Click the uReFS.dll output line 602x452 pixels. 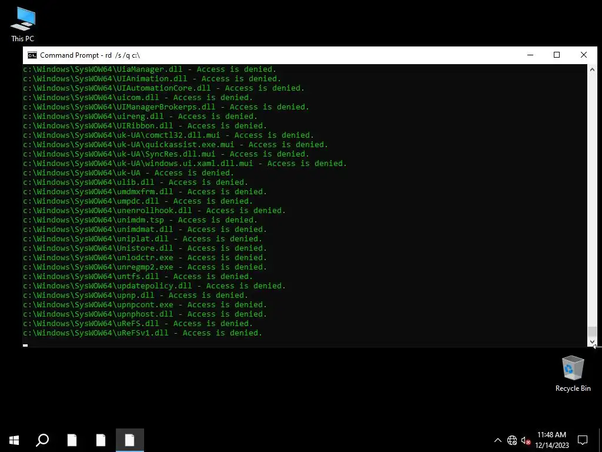138,324
